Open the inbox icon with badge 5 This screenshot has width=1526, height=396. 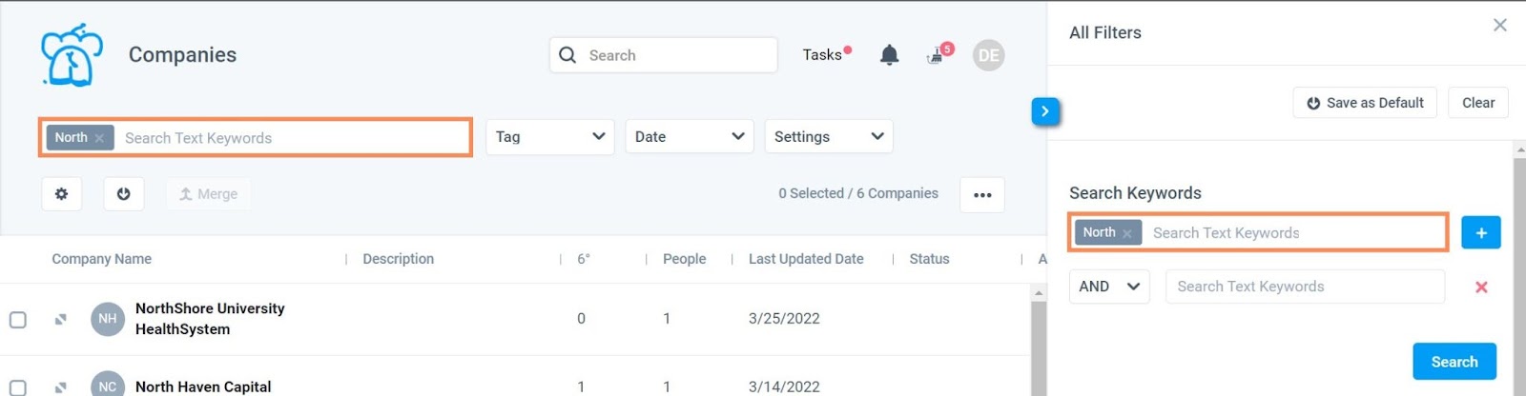click(x=939, y=53)
